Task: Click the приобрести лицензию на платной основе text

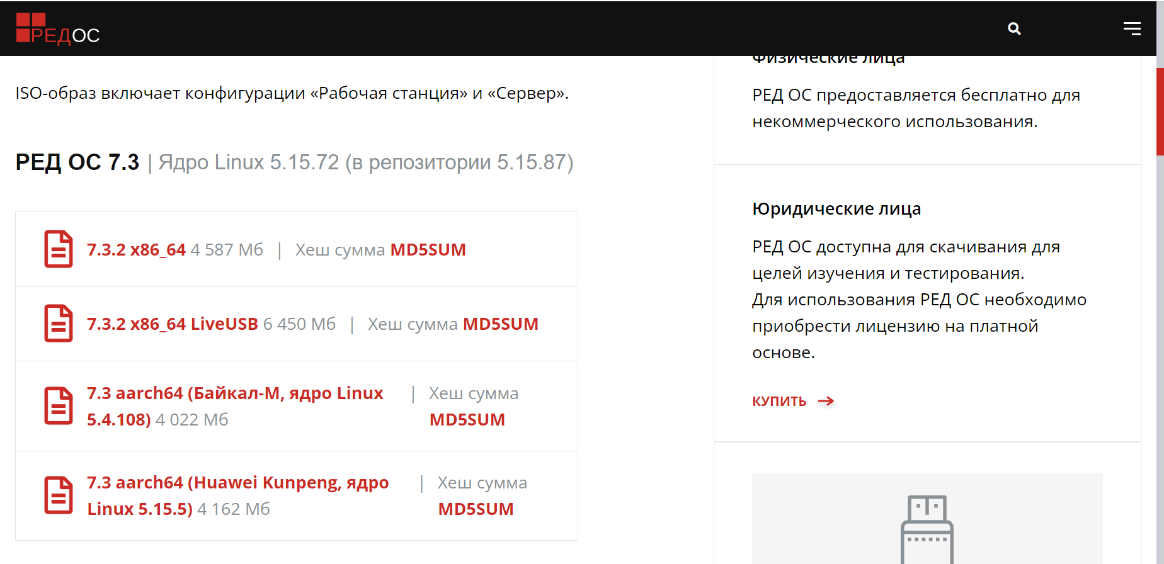Action: point(895,339)
